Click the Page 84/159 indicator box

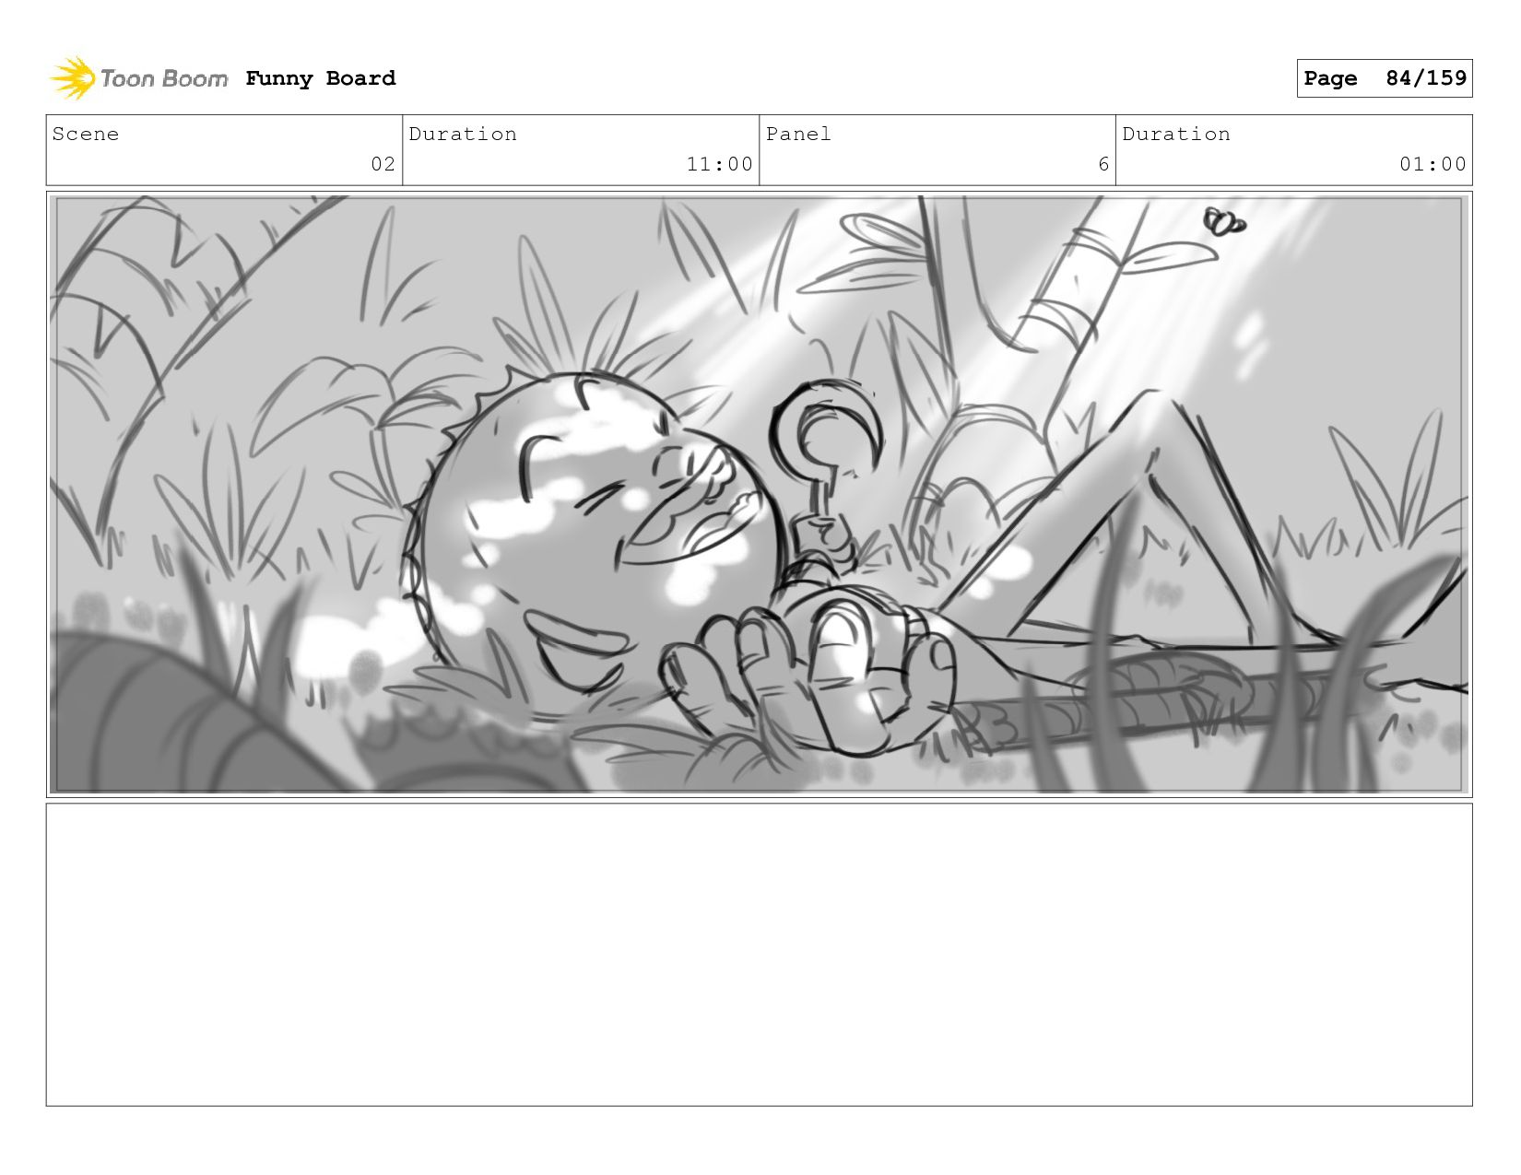[1384, 78]
